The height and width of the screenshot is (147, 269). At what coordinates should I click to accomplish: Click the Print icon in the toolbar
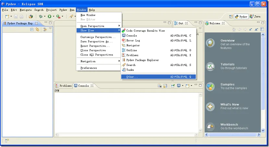tap(21, 17)
